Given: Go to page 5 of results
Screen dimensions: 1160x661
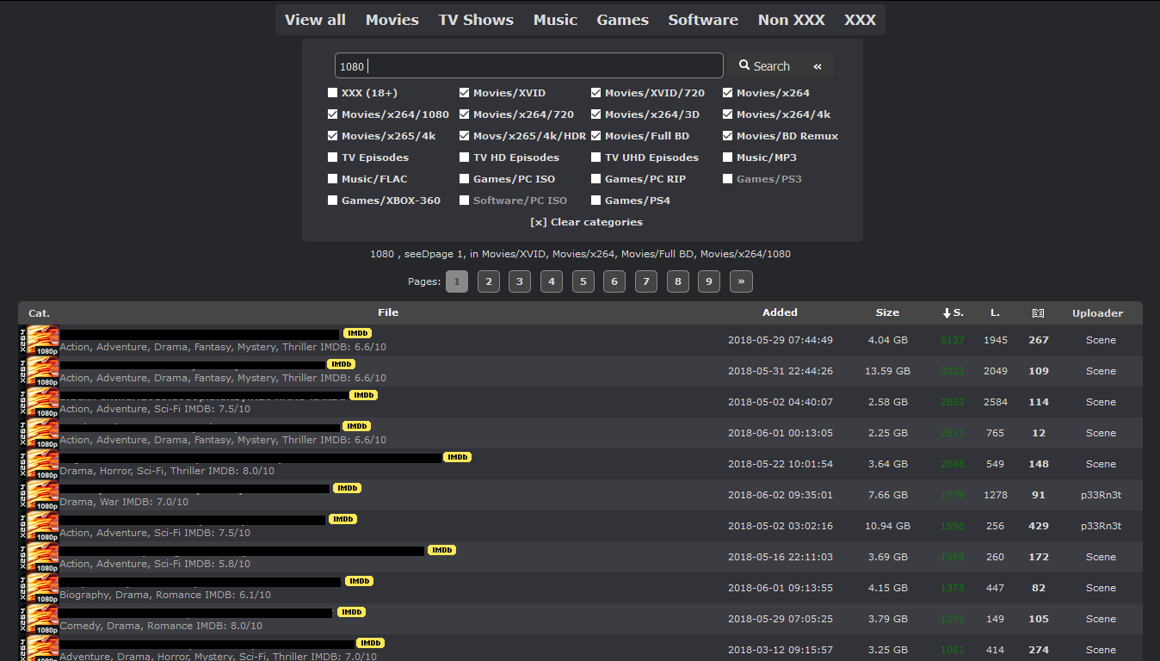Looking at the screenshot, I should coord(583,281).
